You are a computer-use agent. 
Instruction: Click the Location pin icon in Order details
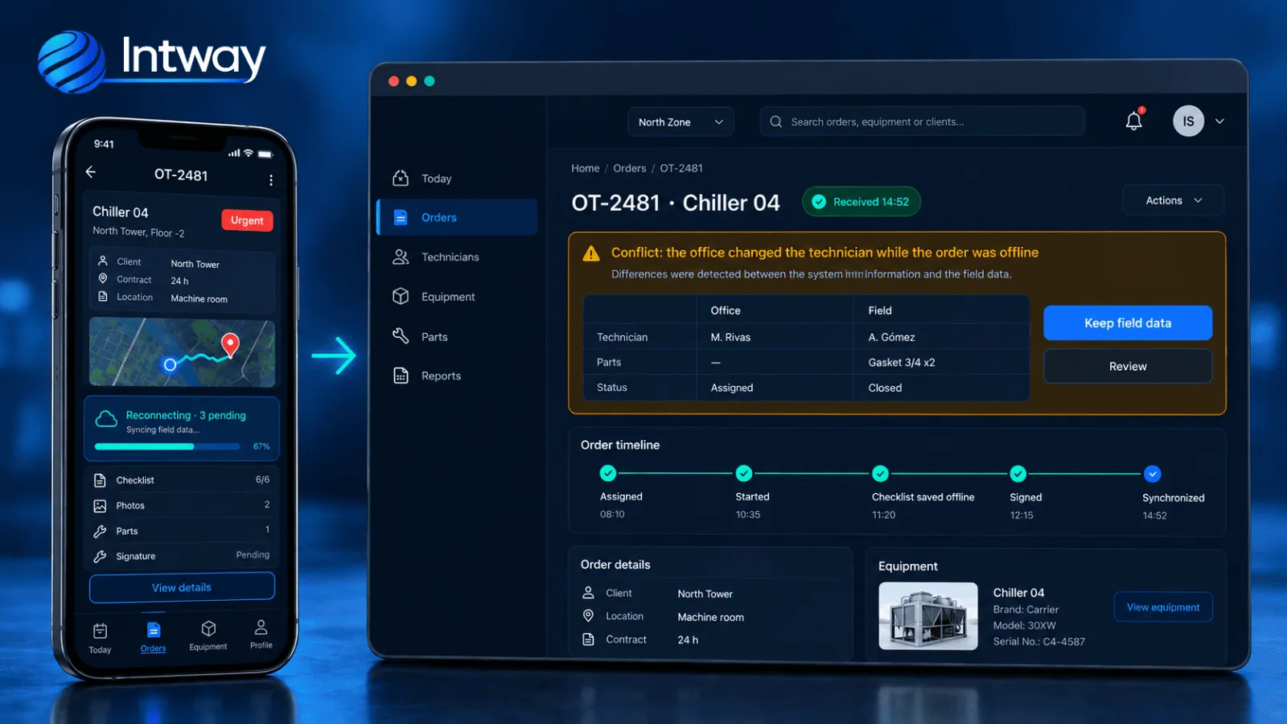(588, 616)
